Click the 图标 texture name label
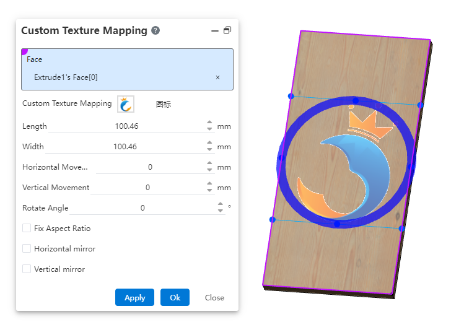 [164, 104]
